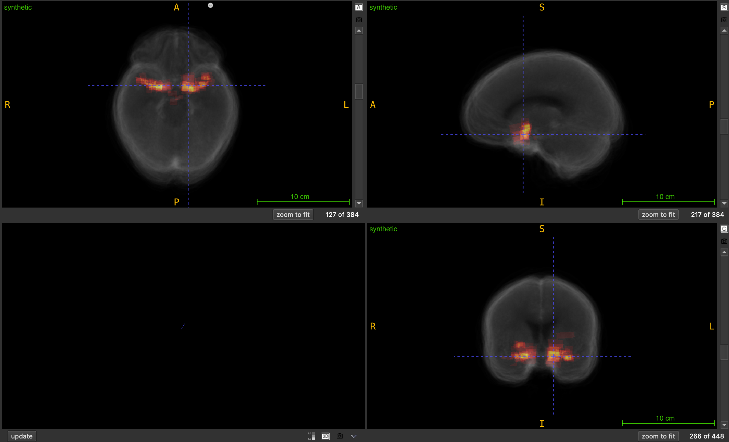
Task: Click the axial slice scrollbar handle
Action: 359,91
